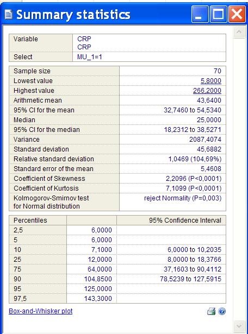Open the Box-and-Whisker plot link

point(40,311)
